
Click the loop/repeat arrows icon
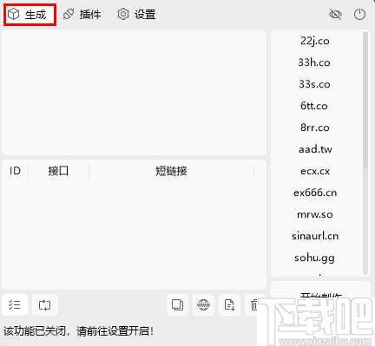click(x=45, y=304)
